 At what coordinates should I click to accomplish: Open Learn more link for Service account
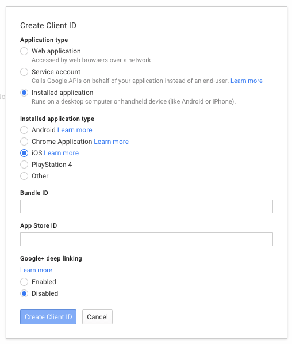tap(247, 81)
